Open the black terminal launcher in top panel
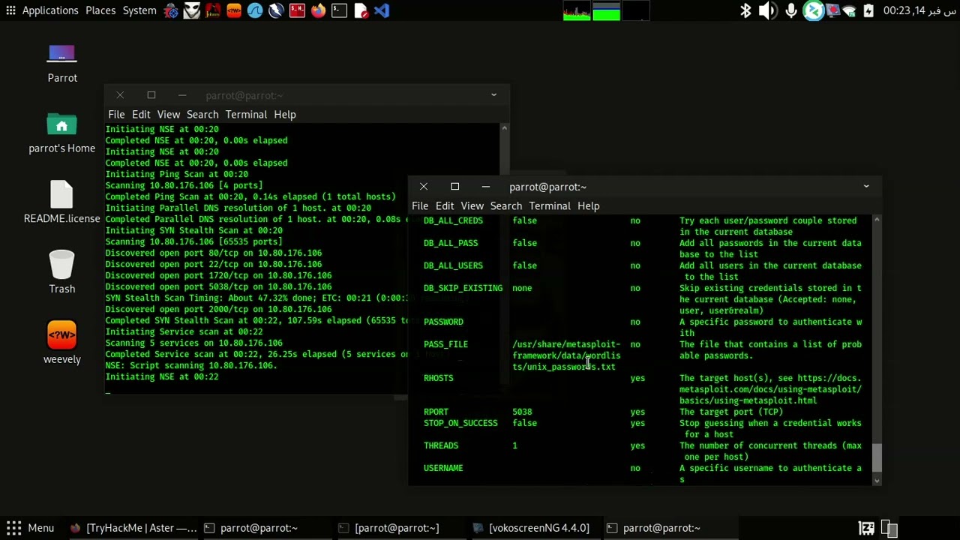The height and width of the screenshot is (540, 960). coord(339,10)
